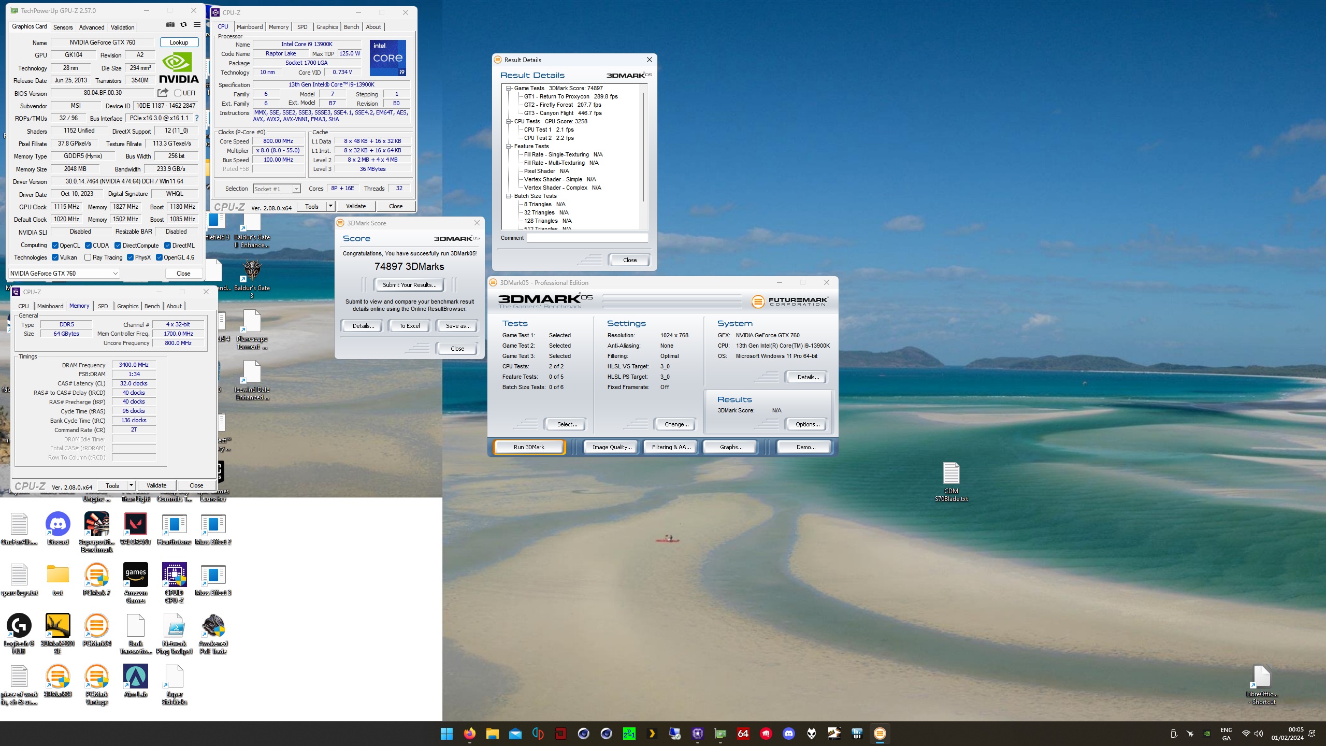Collapse the Game Tests tree node
Screen dimensions: 1326x746
509,88
